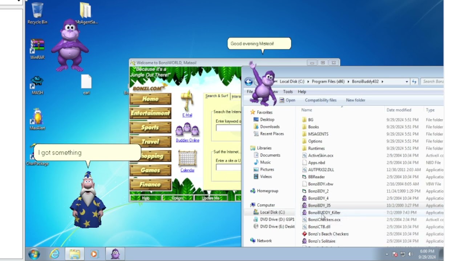Viewport: 465px width, 261px height.
Task: Click the BonziBuddy taskbar icon
Action: [115, 254]
